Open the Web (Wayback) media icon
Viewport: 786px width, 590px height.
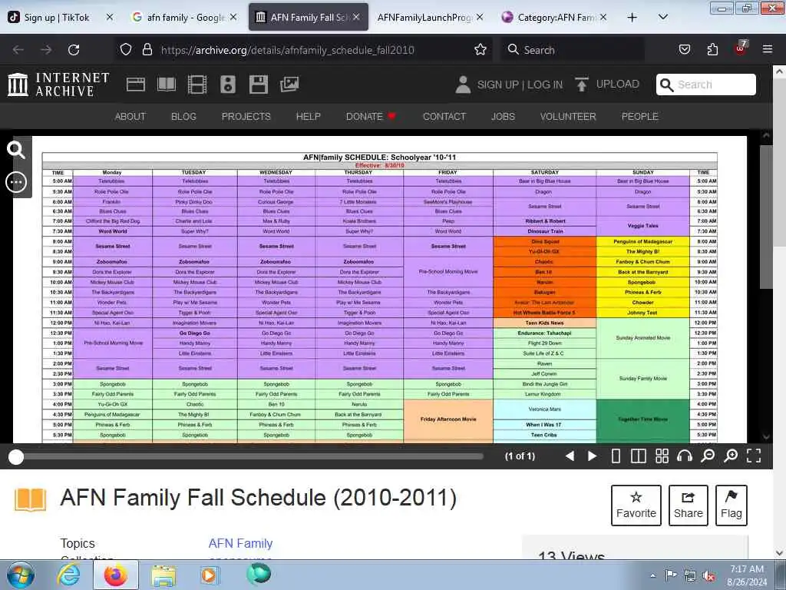136,85
